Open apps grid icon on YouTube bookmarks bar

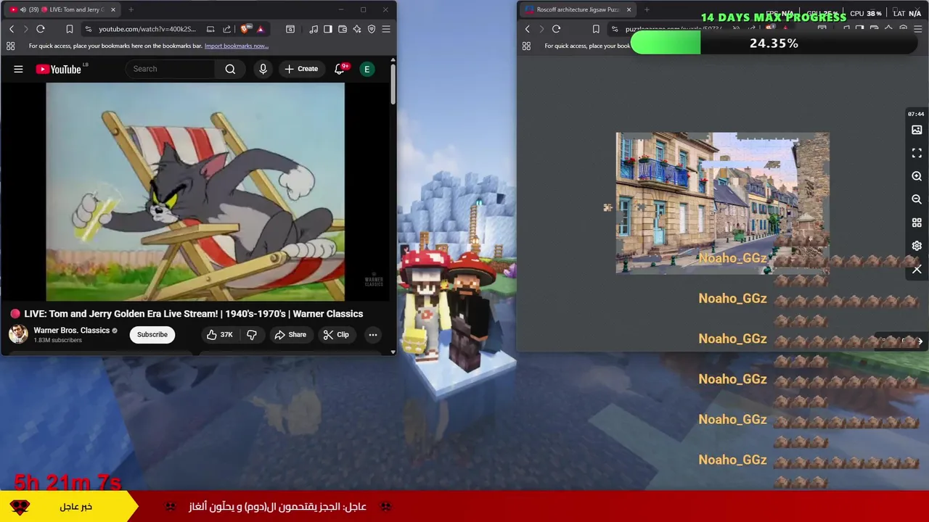[x=10, y=46]
